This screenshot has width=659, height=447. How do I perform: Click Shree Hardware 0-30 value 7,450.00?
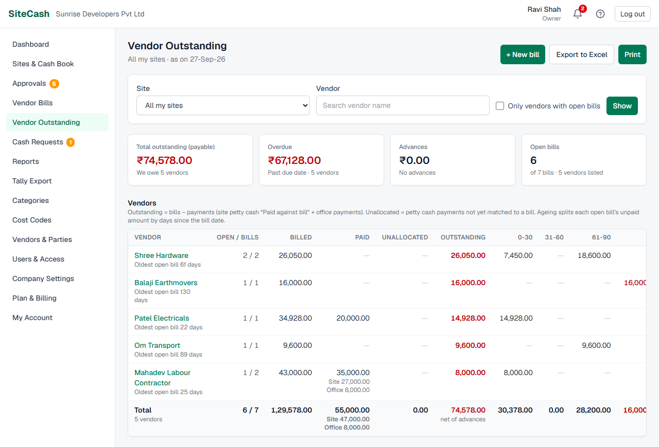point(518,255)
